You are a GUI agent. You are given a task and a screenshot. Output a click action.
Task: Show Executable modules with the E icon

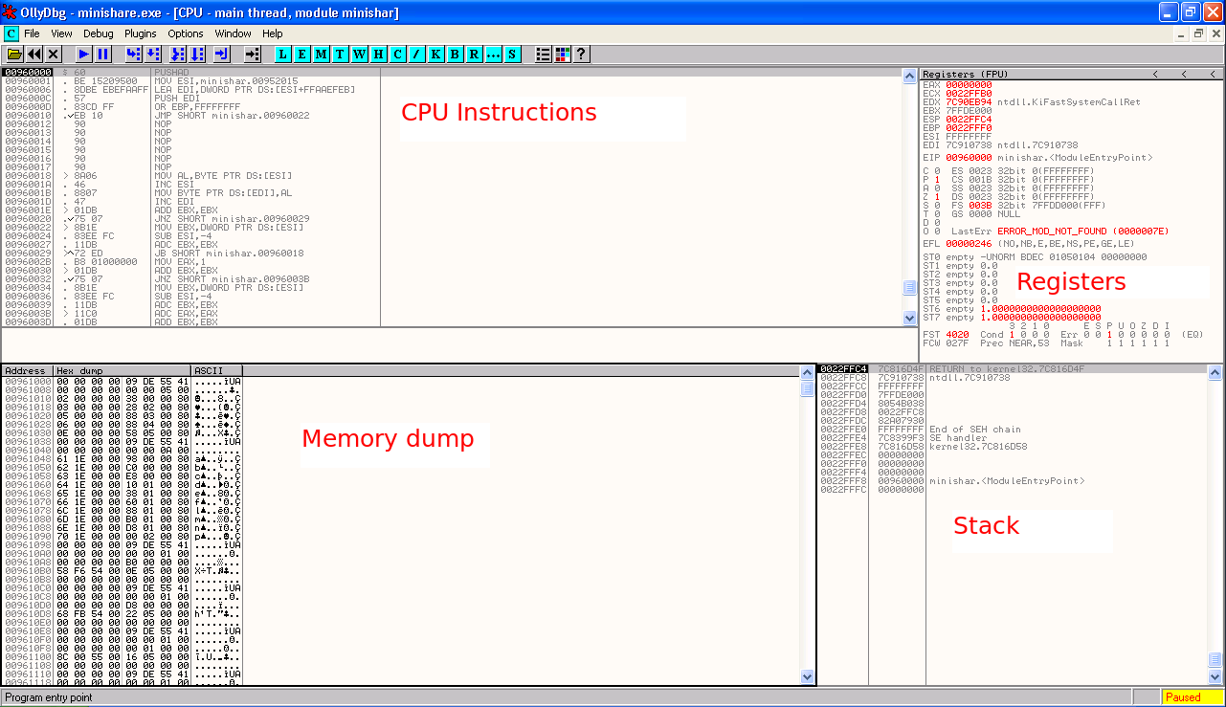tap(302, 55)
